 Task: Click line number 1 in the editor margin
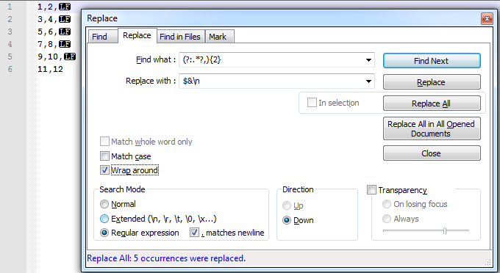10,7
